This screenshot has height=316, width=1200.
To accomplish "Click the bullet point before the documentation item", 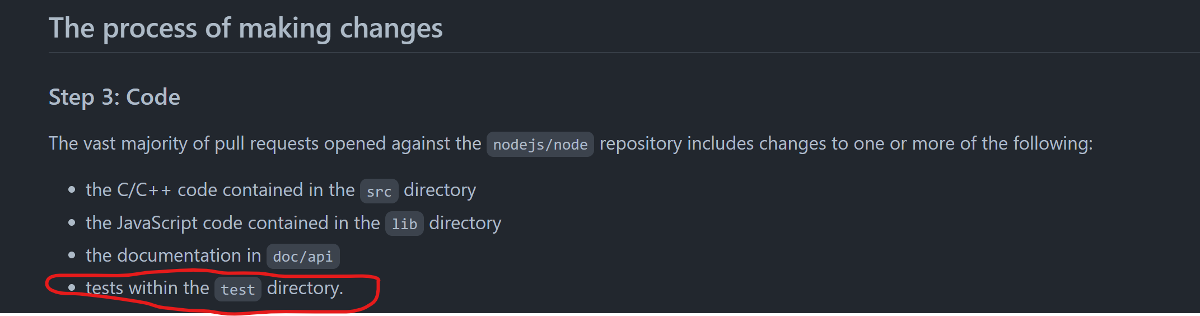I will click(72, 255).
